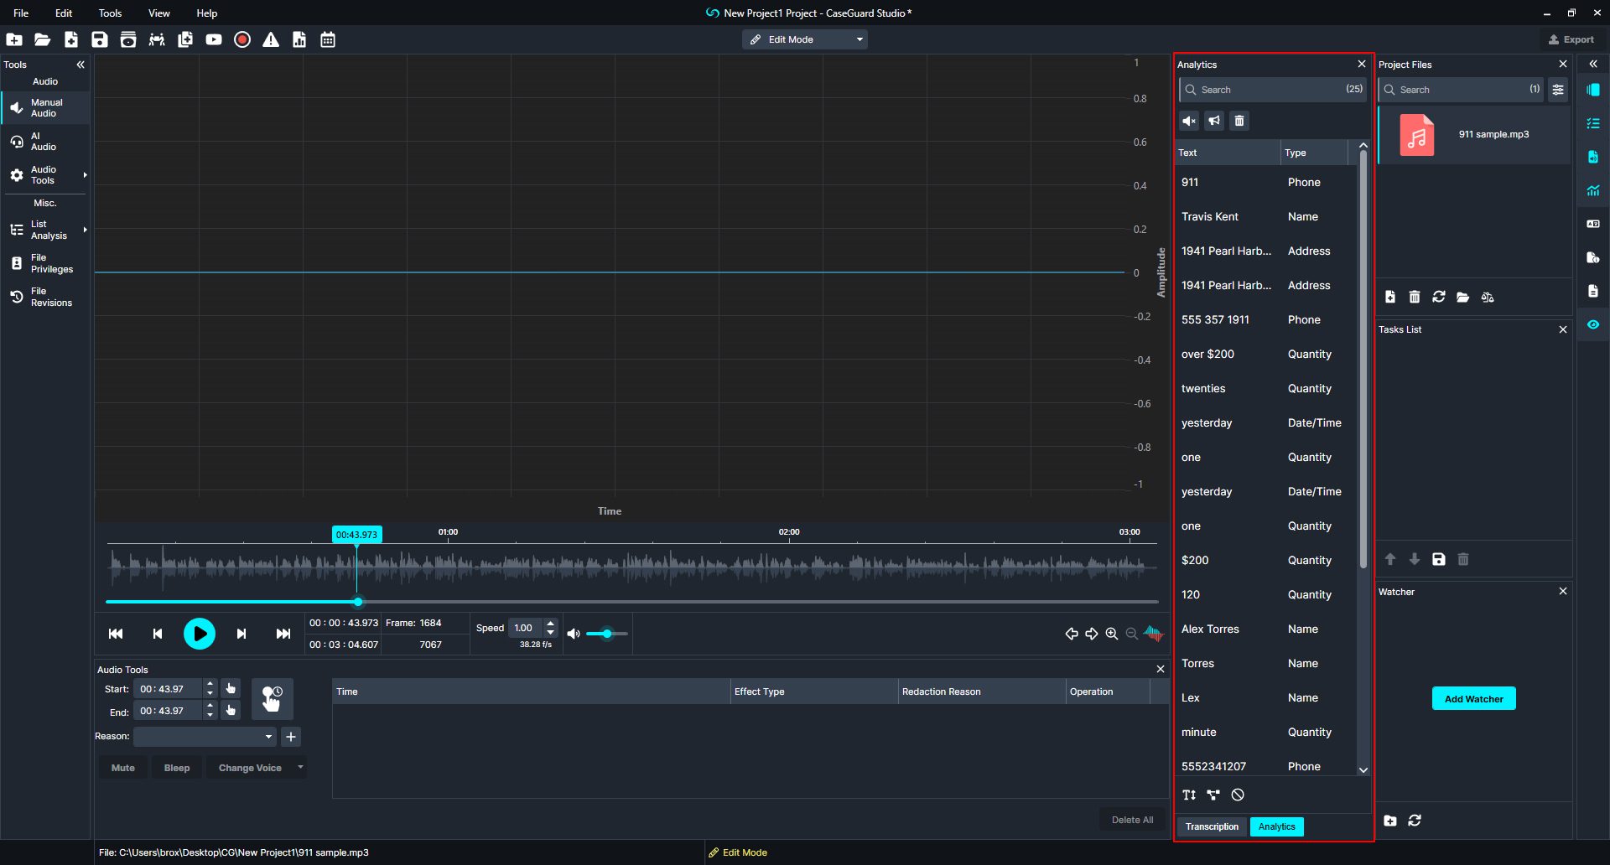
Task: Click the zoom in magnifier on timeline
Action: tap(1112, 634)
